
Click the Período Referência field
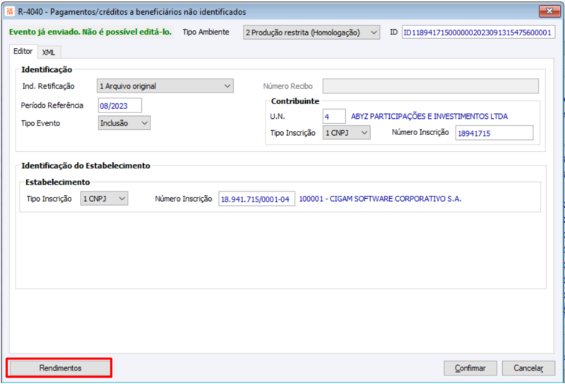120,105
